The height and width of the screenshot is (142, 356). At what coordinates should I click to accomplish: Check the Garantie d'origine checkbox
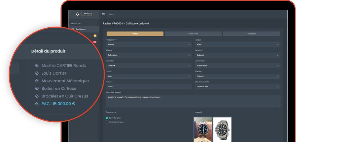coord(107,122)
